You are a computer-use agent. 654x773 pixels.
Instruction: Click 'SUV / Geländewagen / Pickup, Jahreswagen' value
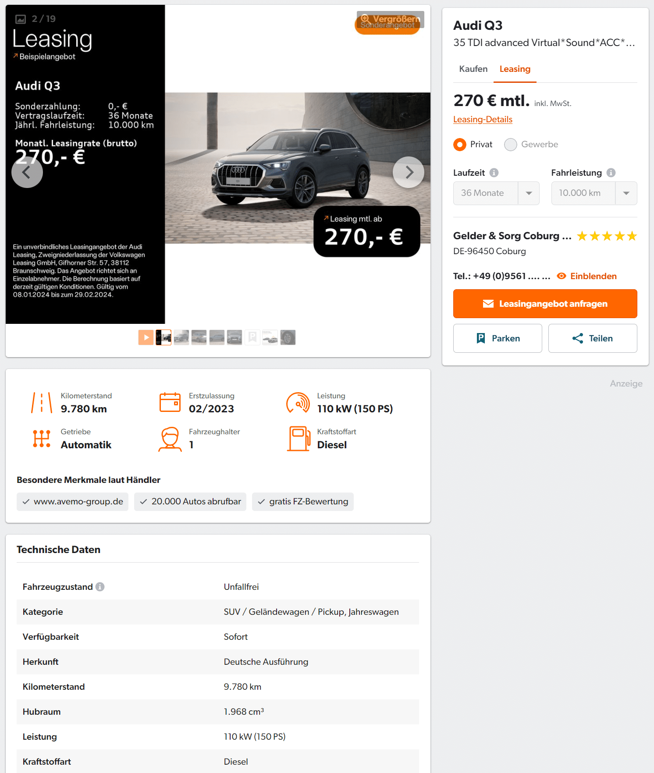coord(311,612)
